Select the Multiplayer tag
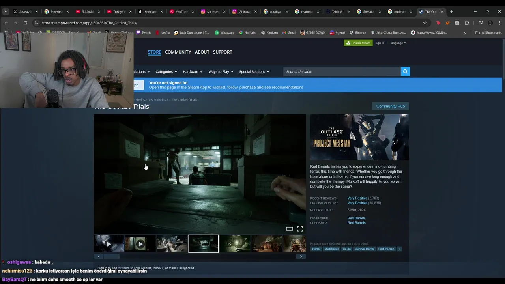The width and height of the screenshot is (505, 284). [331, 249]
